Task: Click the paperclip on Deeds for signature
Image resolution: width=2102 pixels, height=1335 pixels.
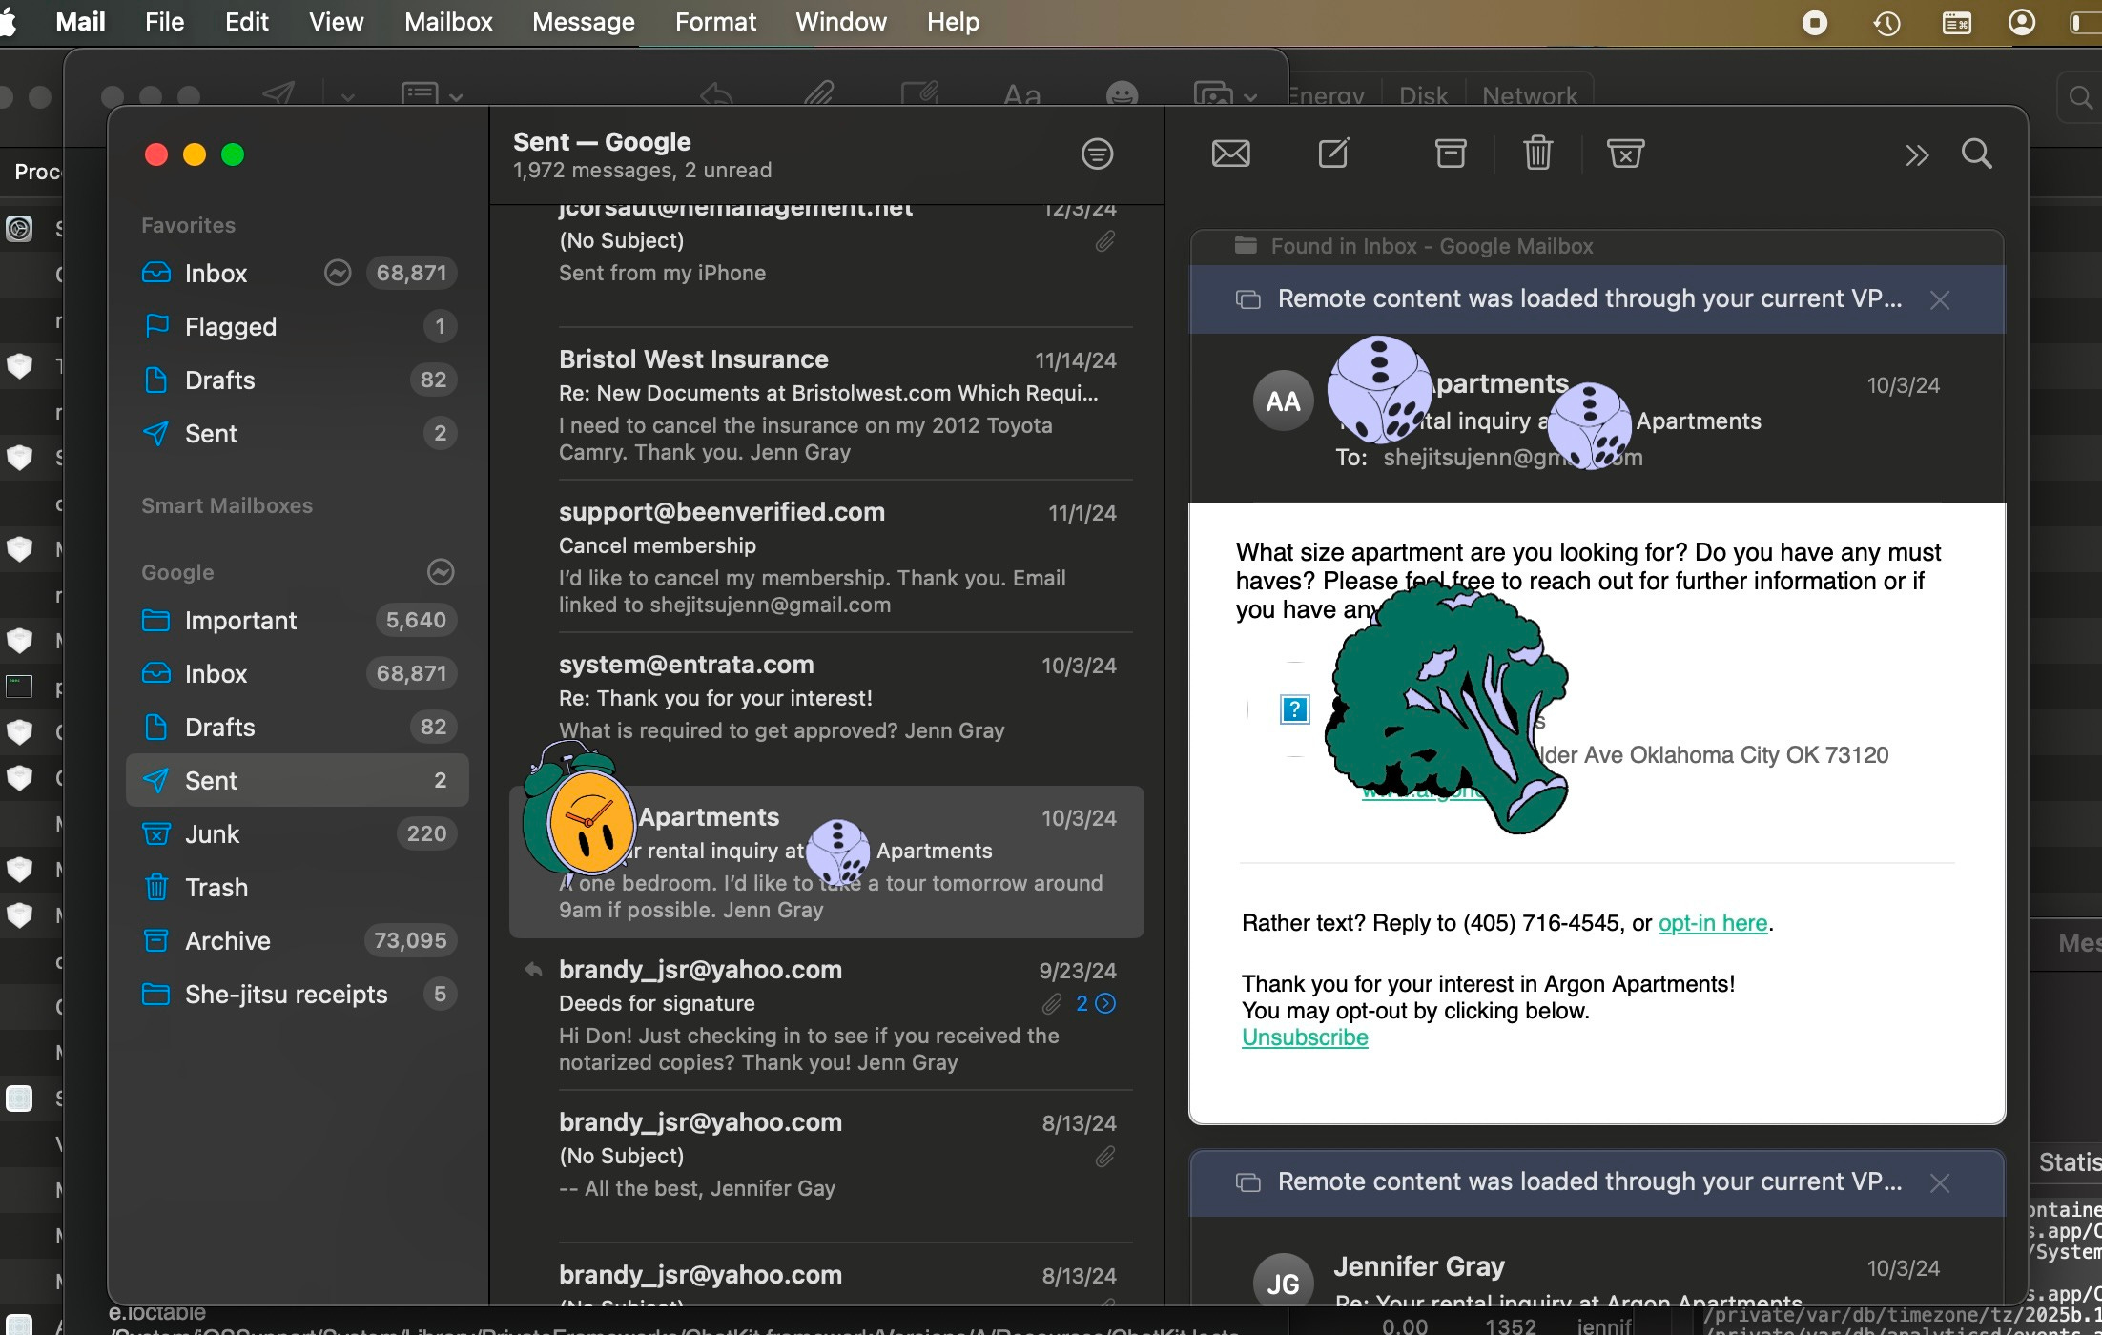Action: [x=1051, y=1003]
